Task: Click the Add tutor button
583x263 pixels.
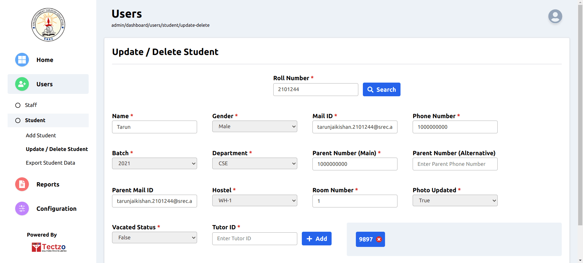Action: (316, 239)
